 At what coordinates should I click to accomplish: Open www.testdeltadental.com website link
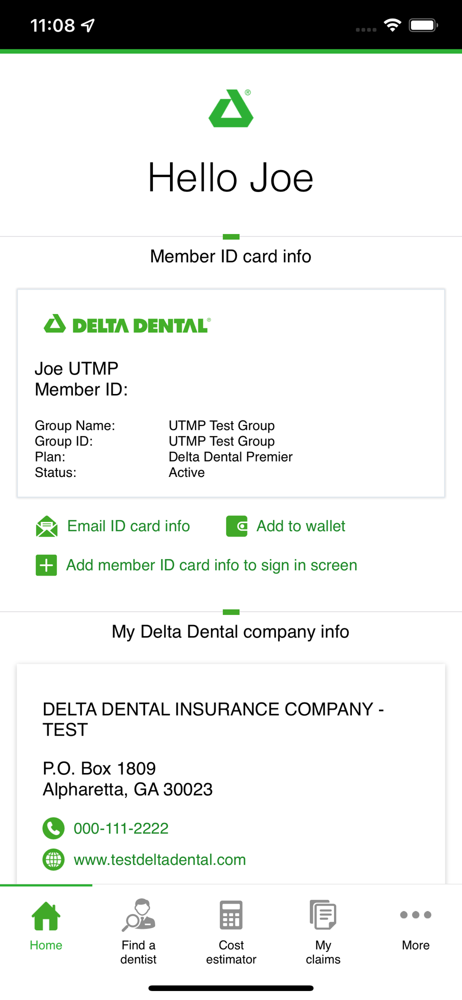pos(160,860)
